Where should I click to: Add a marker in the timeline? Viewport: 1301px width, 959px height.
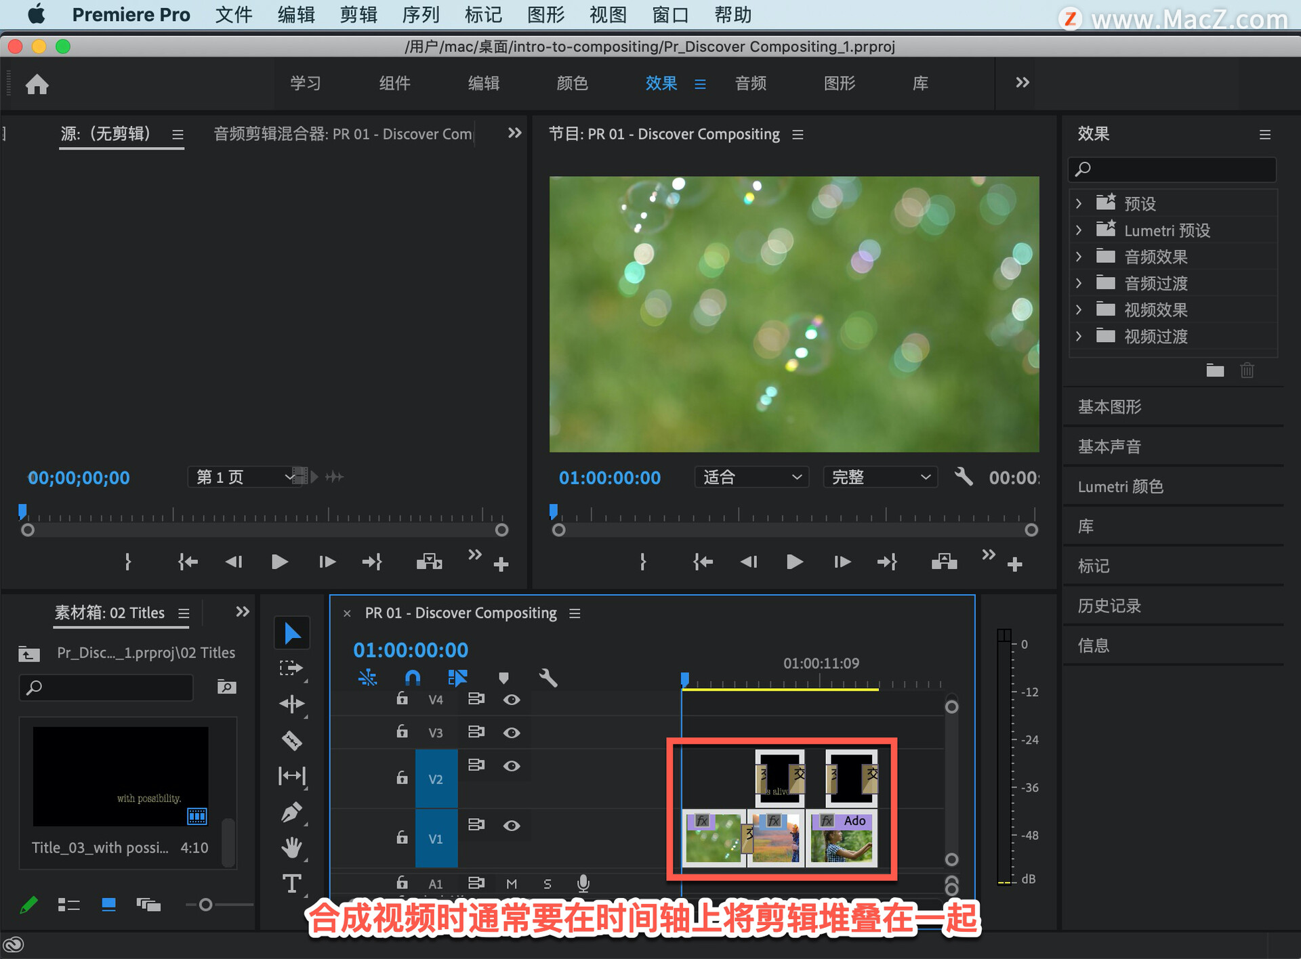tap(503, 678)
